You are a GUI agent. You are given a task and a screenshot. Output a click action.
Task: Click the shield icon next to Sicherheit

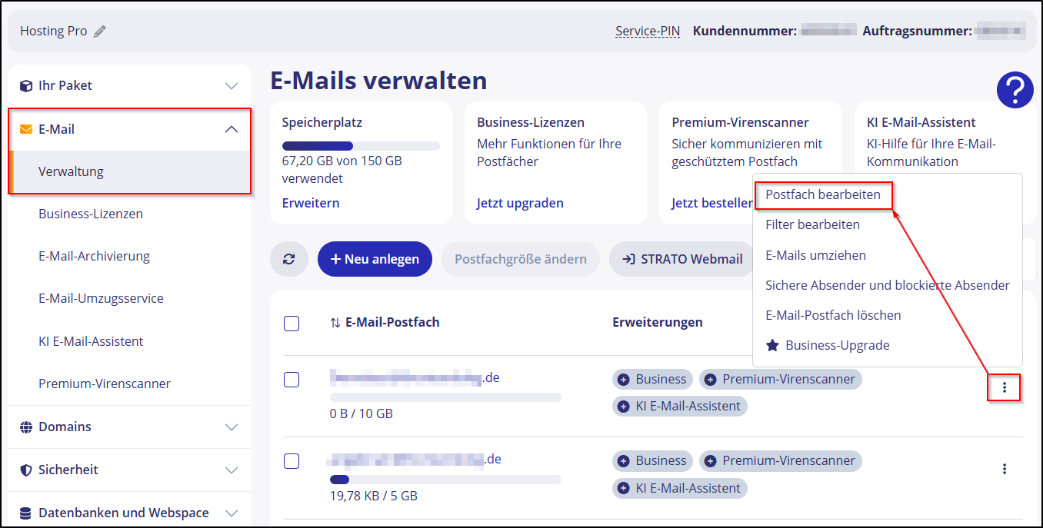25,470
